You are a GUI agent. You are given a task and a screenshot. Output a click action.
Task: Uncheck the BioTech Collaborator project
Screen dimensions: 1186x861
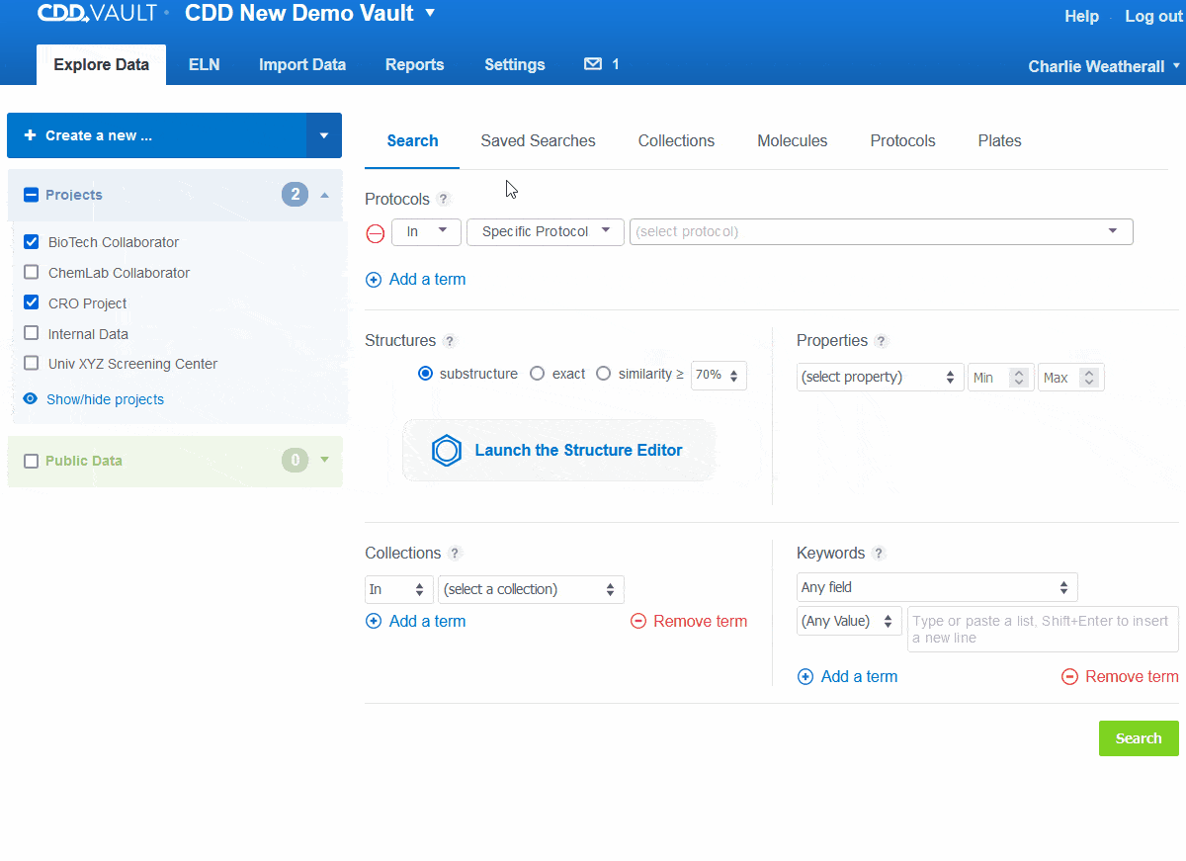31,242
